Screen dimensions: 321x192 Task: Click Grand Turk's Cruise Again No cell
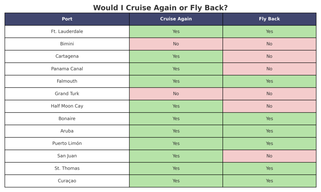[x=176, y=94]
